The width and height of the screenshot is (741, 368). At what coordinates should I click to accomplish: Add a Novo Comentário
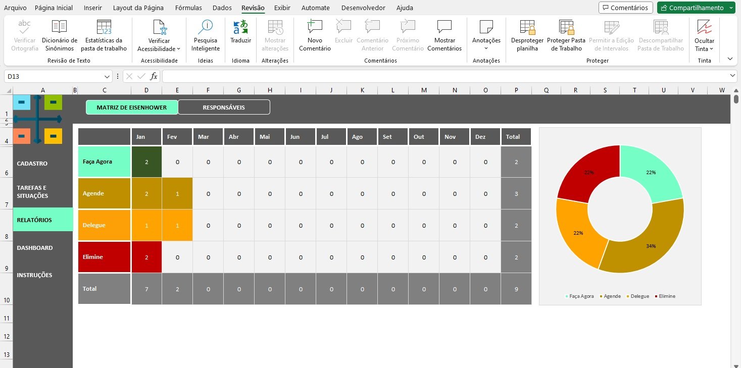coord(315,36)
